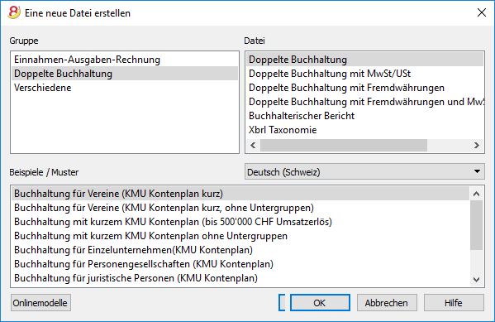This screenshot has width=495, height=322.
Task: Open Hilfe for this dialog
Action: (x=454, y=303)
